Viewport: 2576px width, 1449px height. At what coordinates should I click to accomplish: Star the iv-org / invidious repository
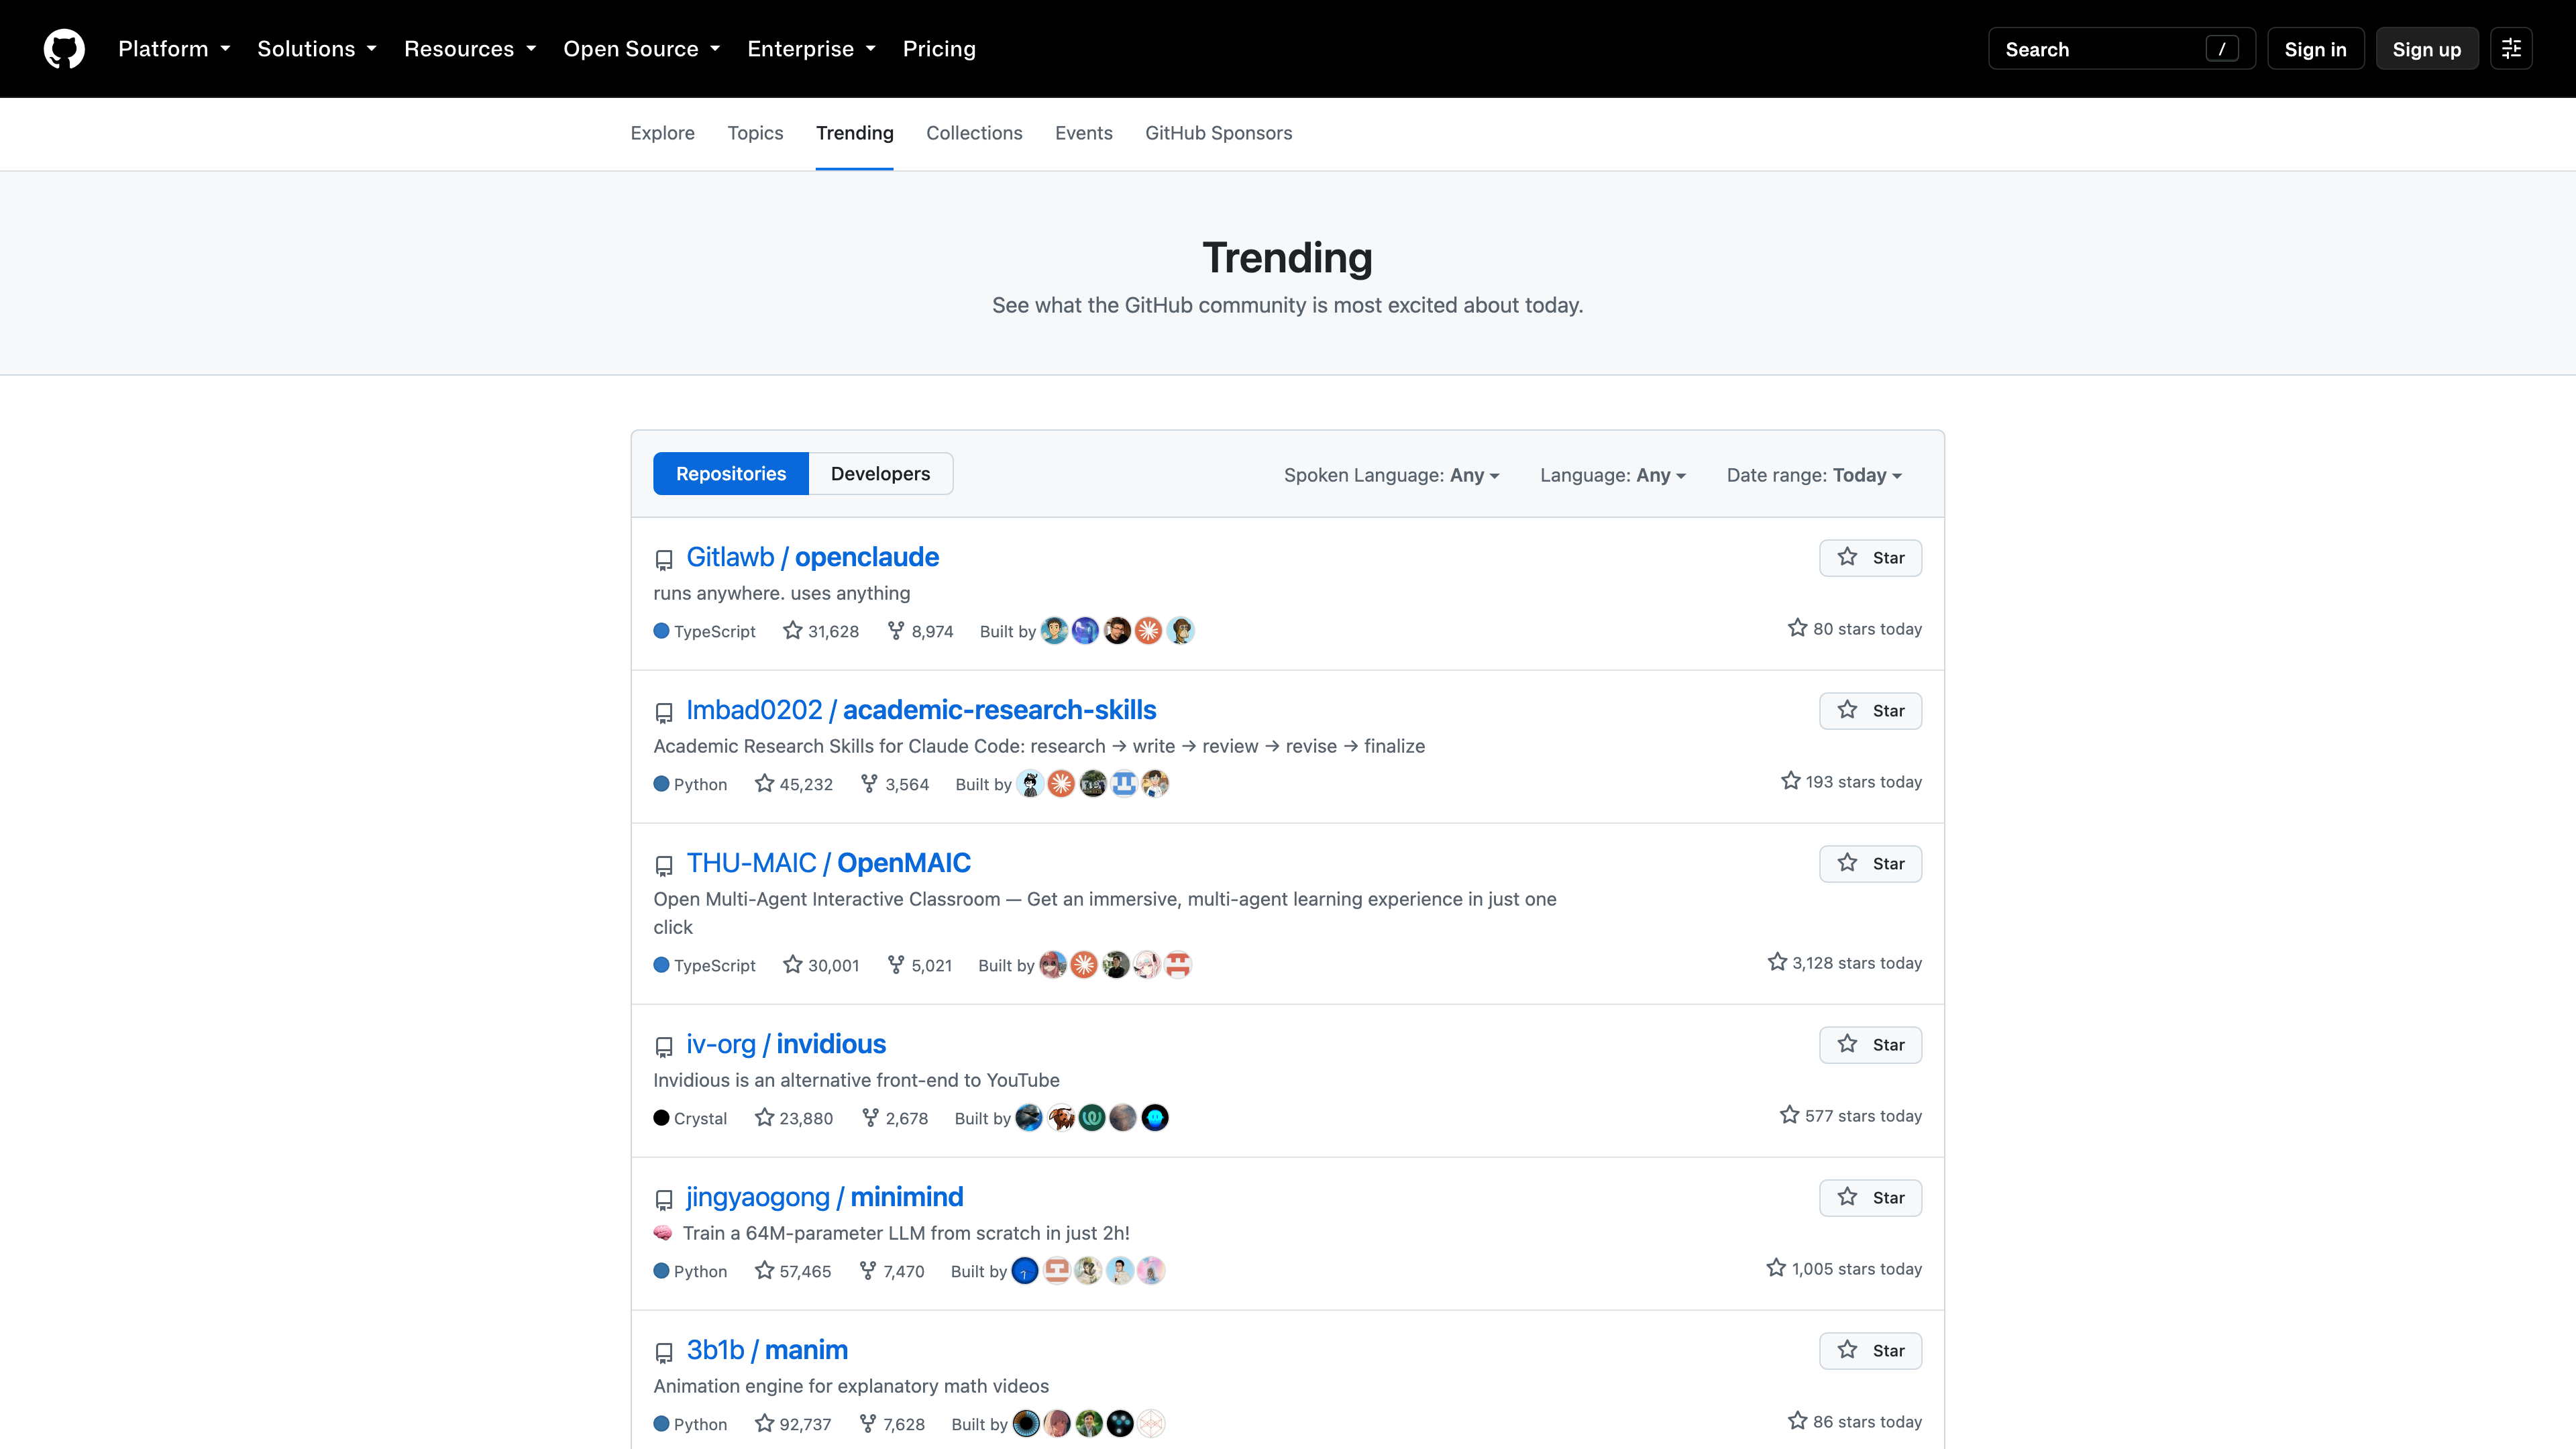click(1870, 1045)
